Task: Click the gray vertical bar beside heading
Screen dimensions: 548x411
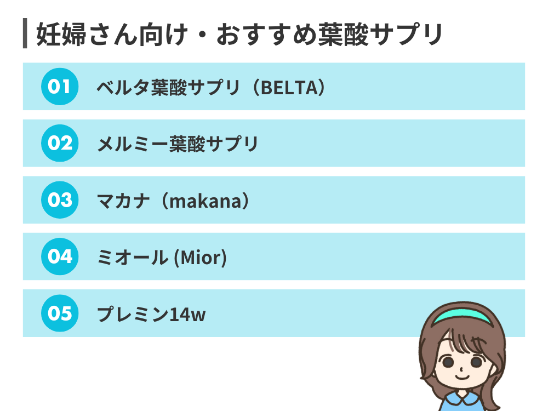Action: click(25, 33)
